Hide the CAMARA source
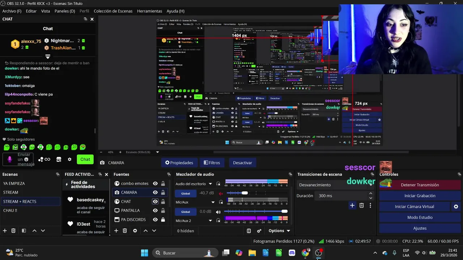This screenshot has width=463, height=260. click(x=155, y=192)
